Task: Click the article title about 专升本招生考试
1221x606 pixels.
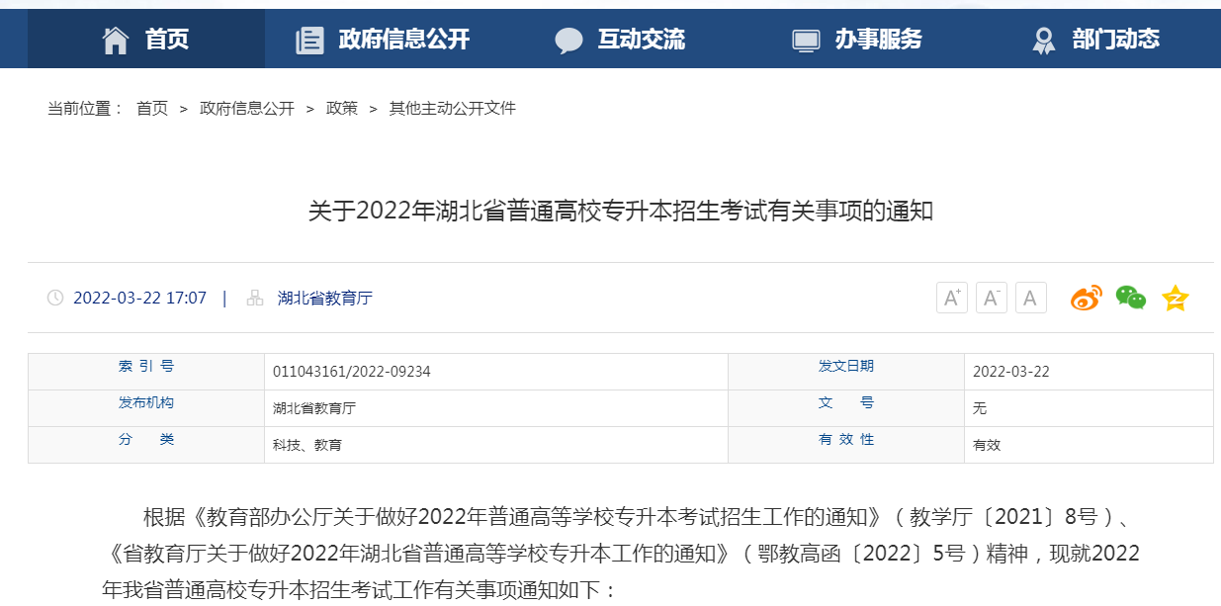Action: pos(620,211)
